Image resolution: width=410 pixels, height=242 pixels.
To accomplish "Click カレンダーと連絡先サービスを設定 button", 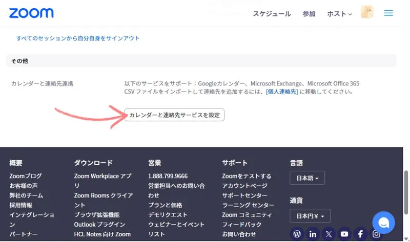I will pyautogui.click(x=175, y=115).
